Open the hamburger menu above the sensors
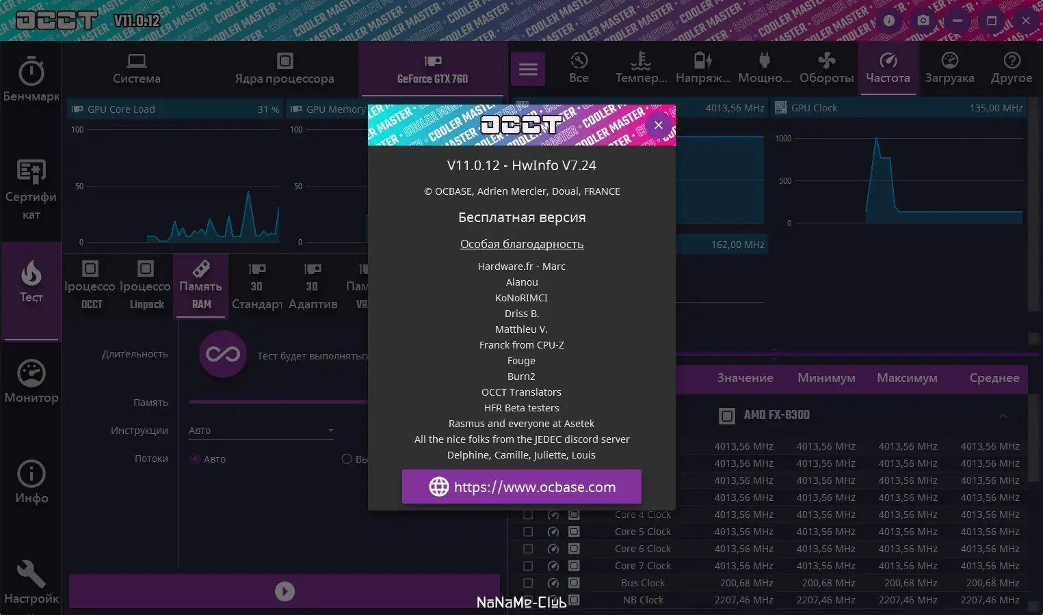Screen dimensions: 1043x615 (528, 69)
